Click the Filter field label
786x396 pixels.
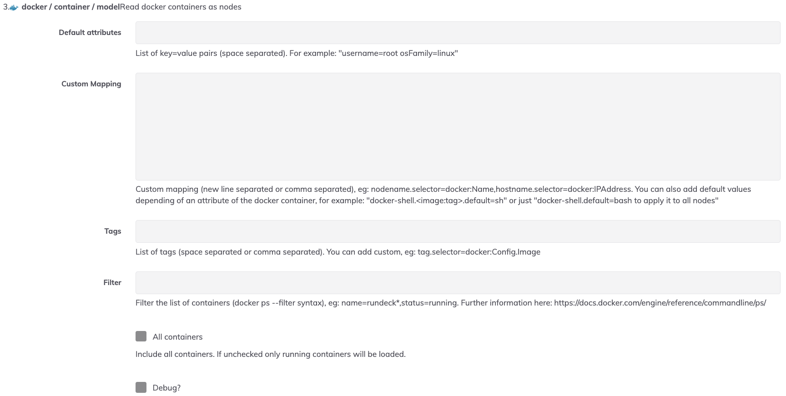click(112, 282)
